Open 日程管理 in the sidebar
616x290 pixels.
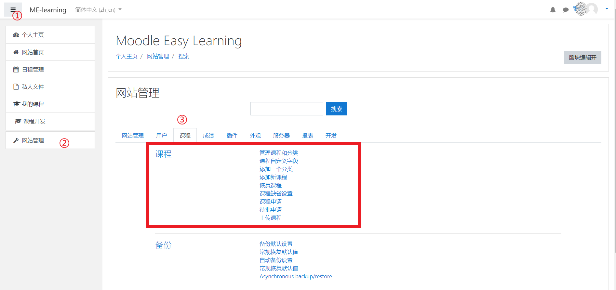[50, 69]
